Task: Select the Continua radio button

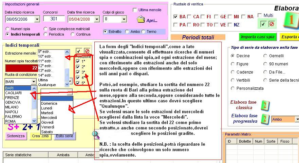Action: coord(73,34)
